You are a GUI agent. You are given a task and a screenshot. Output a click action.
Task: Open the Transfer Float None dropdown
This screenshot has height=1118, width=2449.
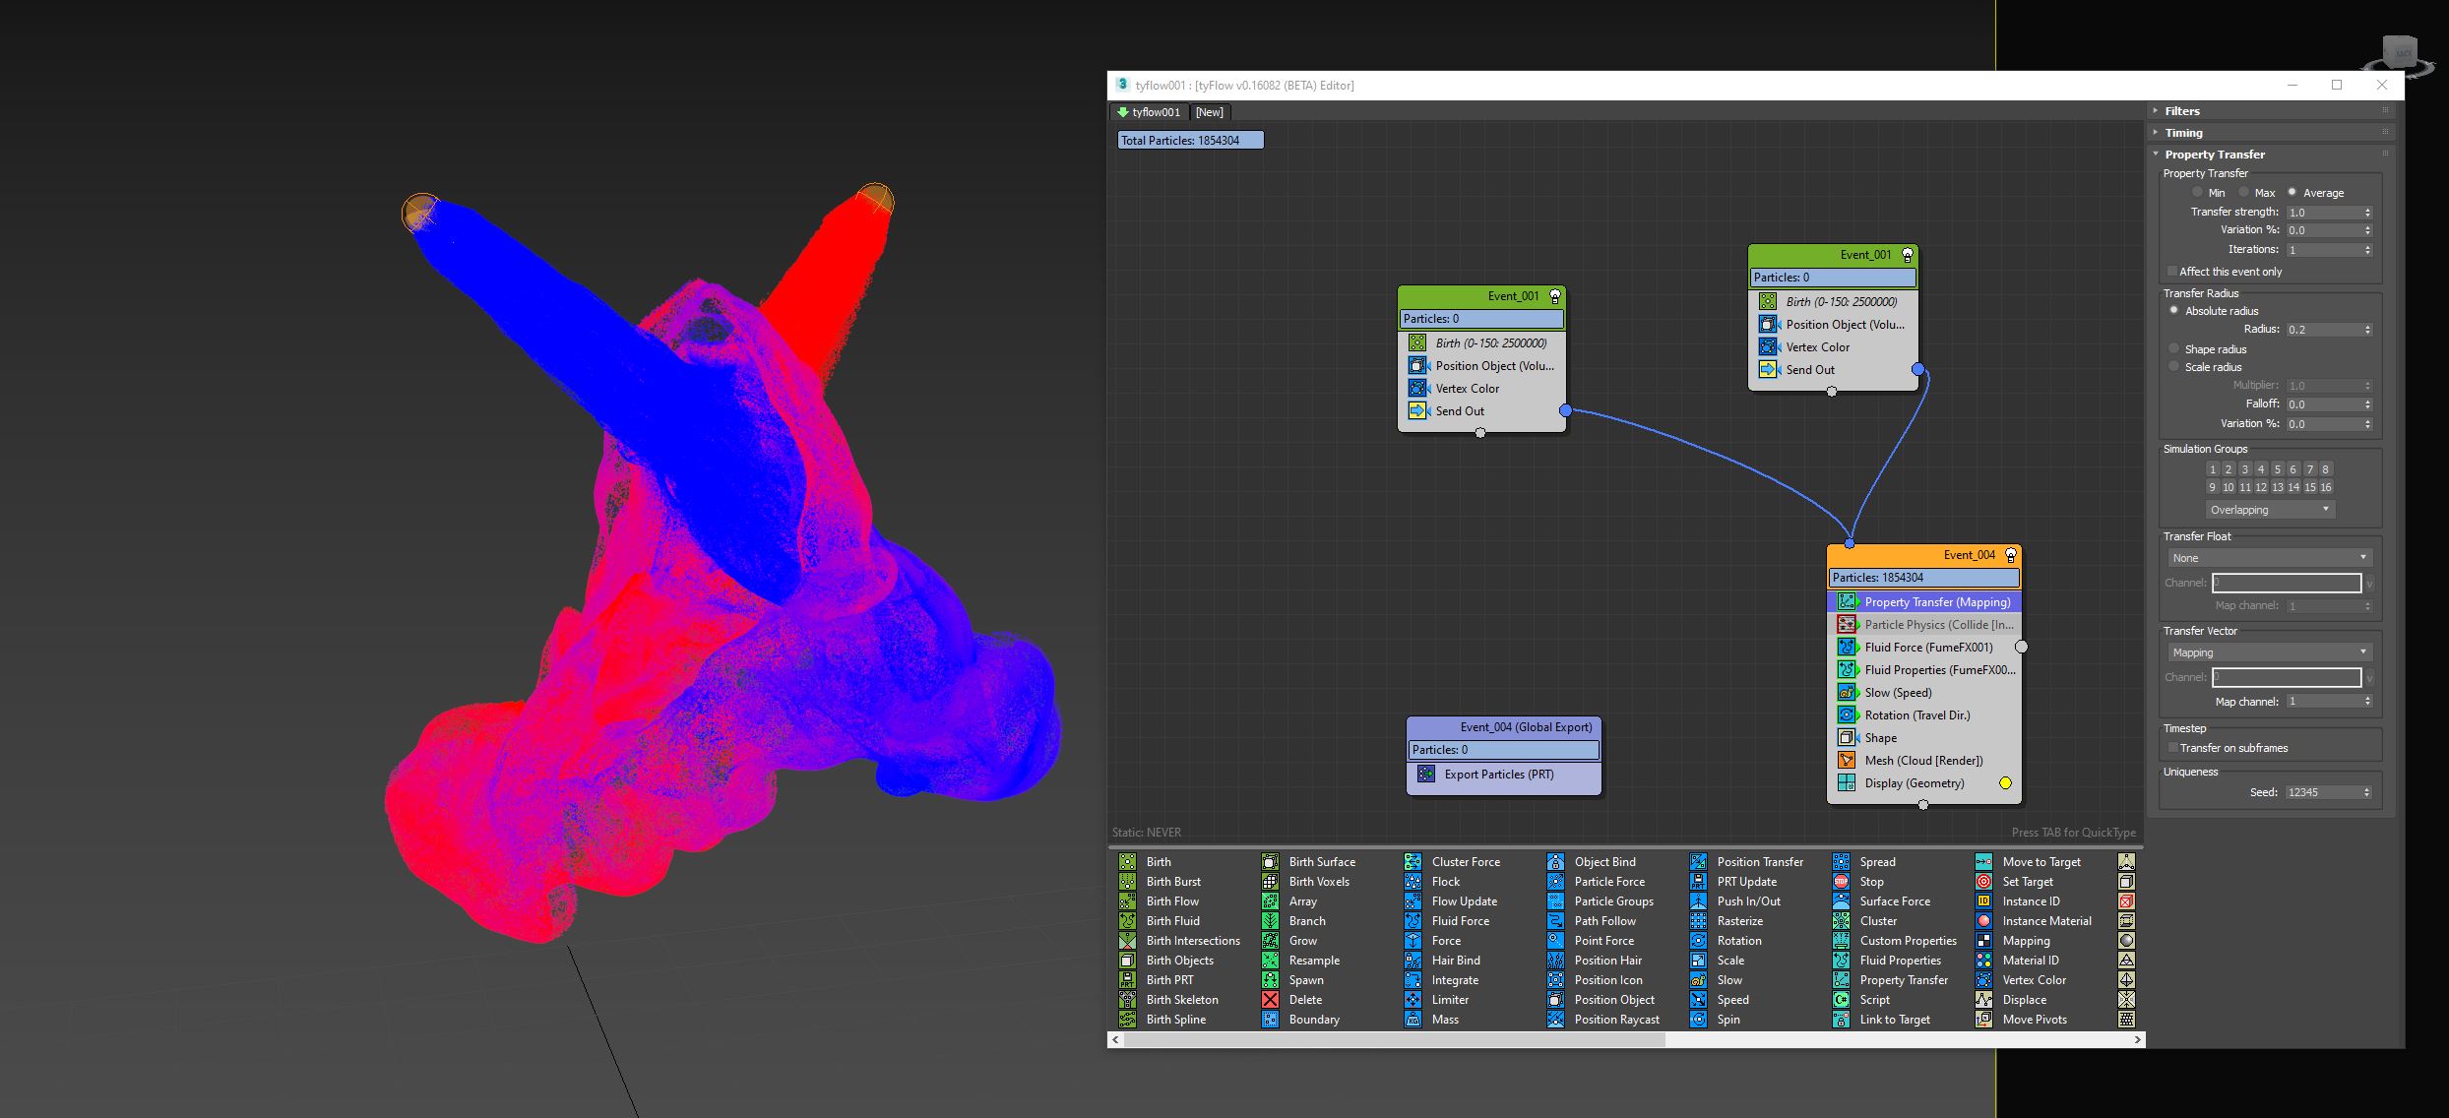coord(2268,558)
